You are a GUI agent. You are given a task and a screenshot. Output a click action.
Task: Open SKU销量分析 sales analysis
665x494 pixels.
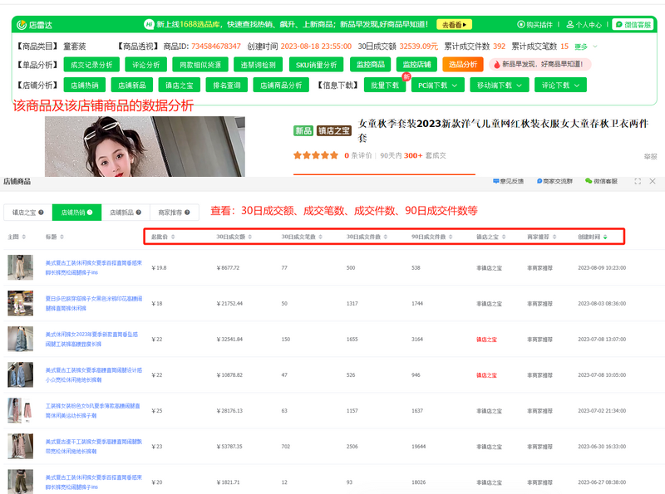coord(318,64)
